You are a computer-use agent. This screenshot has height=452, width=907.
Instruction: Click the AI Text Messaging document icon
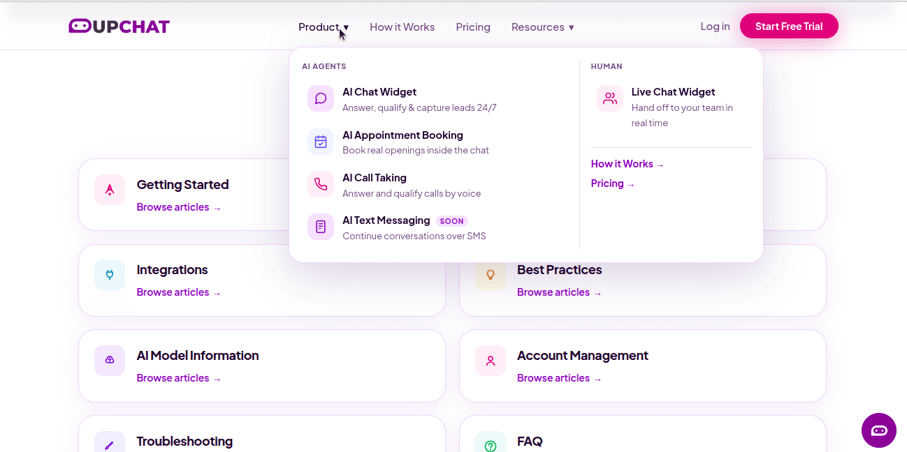(321, 227)
